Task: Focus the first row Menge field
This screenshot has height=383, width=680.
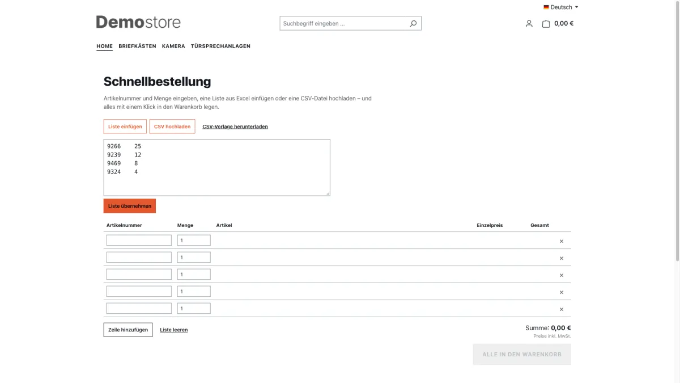Action: pos(194,241)
